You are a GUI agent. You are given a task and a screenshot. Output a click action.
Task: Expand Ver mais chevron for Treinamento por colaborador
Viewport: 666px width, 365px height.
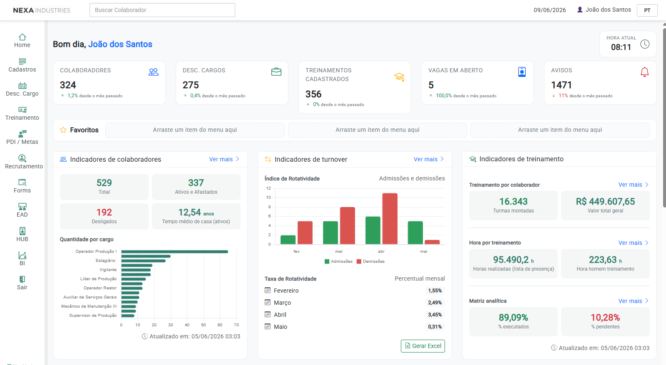coord(647,185)
